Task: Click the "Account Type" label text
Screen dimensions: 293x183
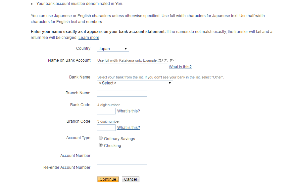Action: [78, 138]
